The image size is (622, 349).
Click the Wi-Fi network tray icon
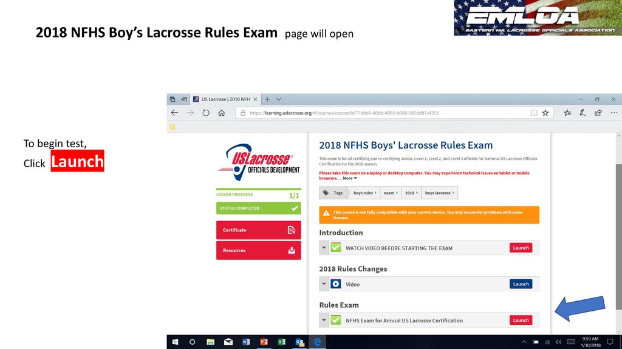click(547, 342)
